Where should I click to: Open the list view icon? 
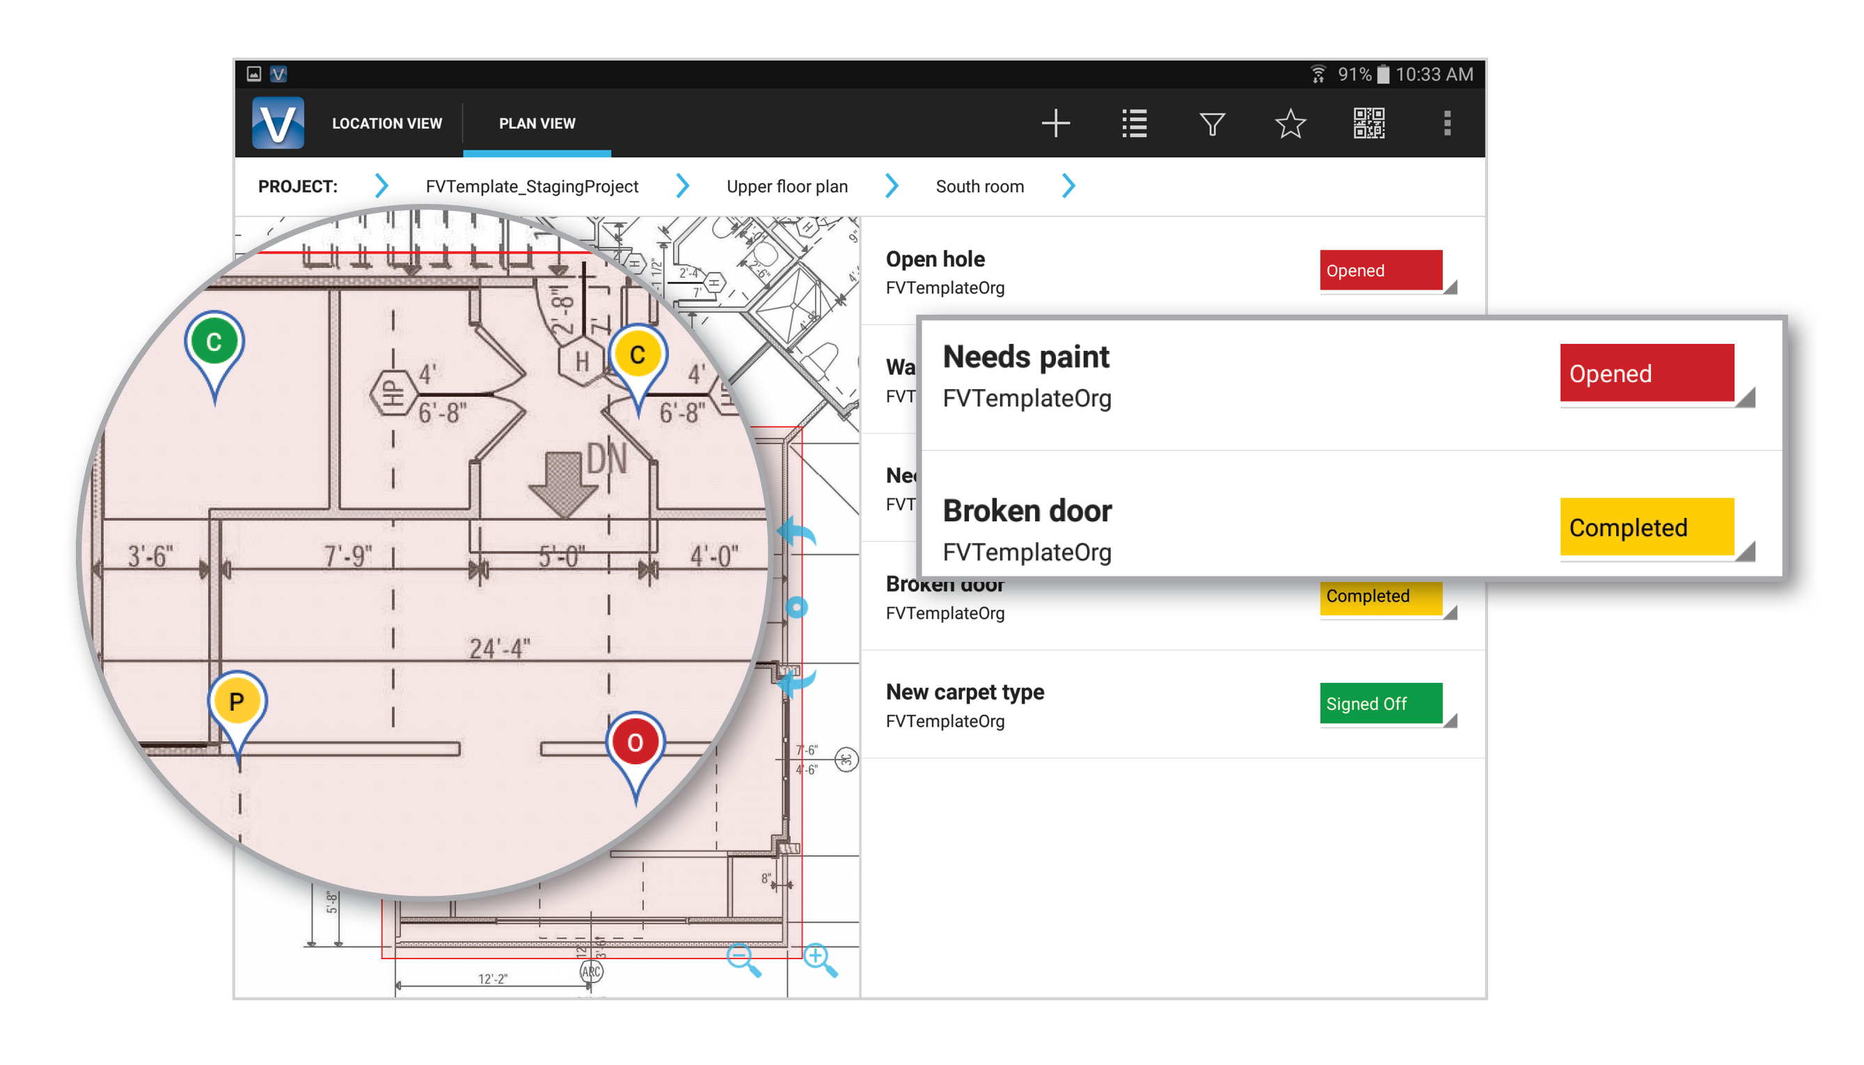(1133, 123)
